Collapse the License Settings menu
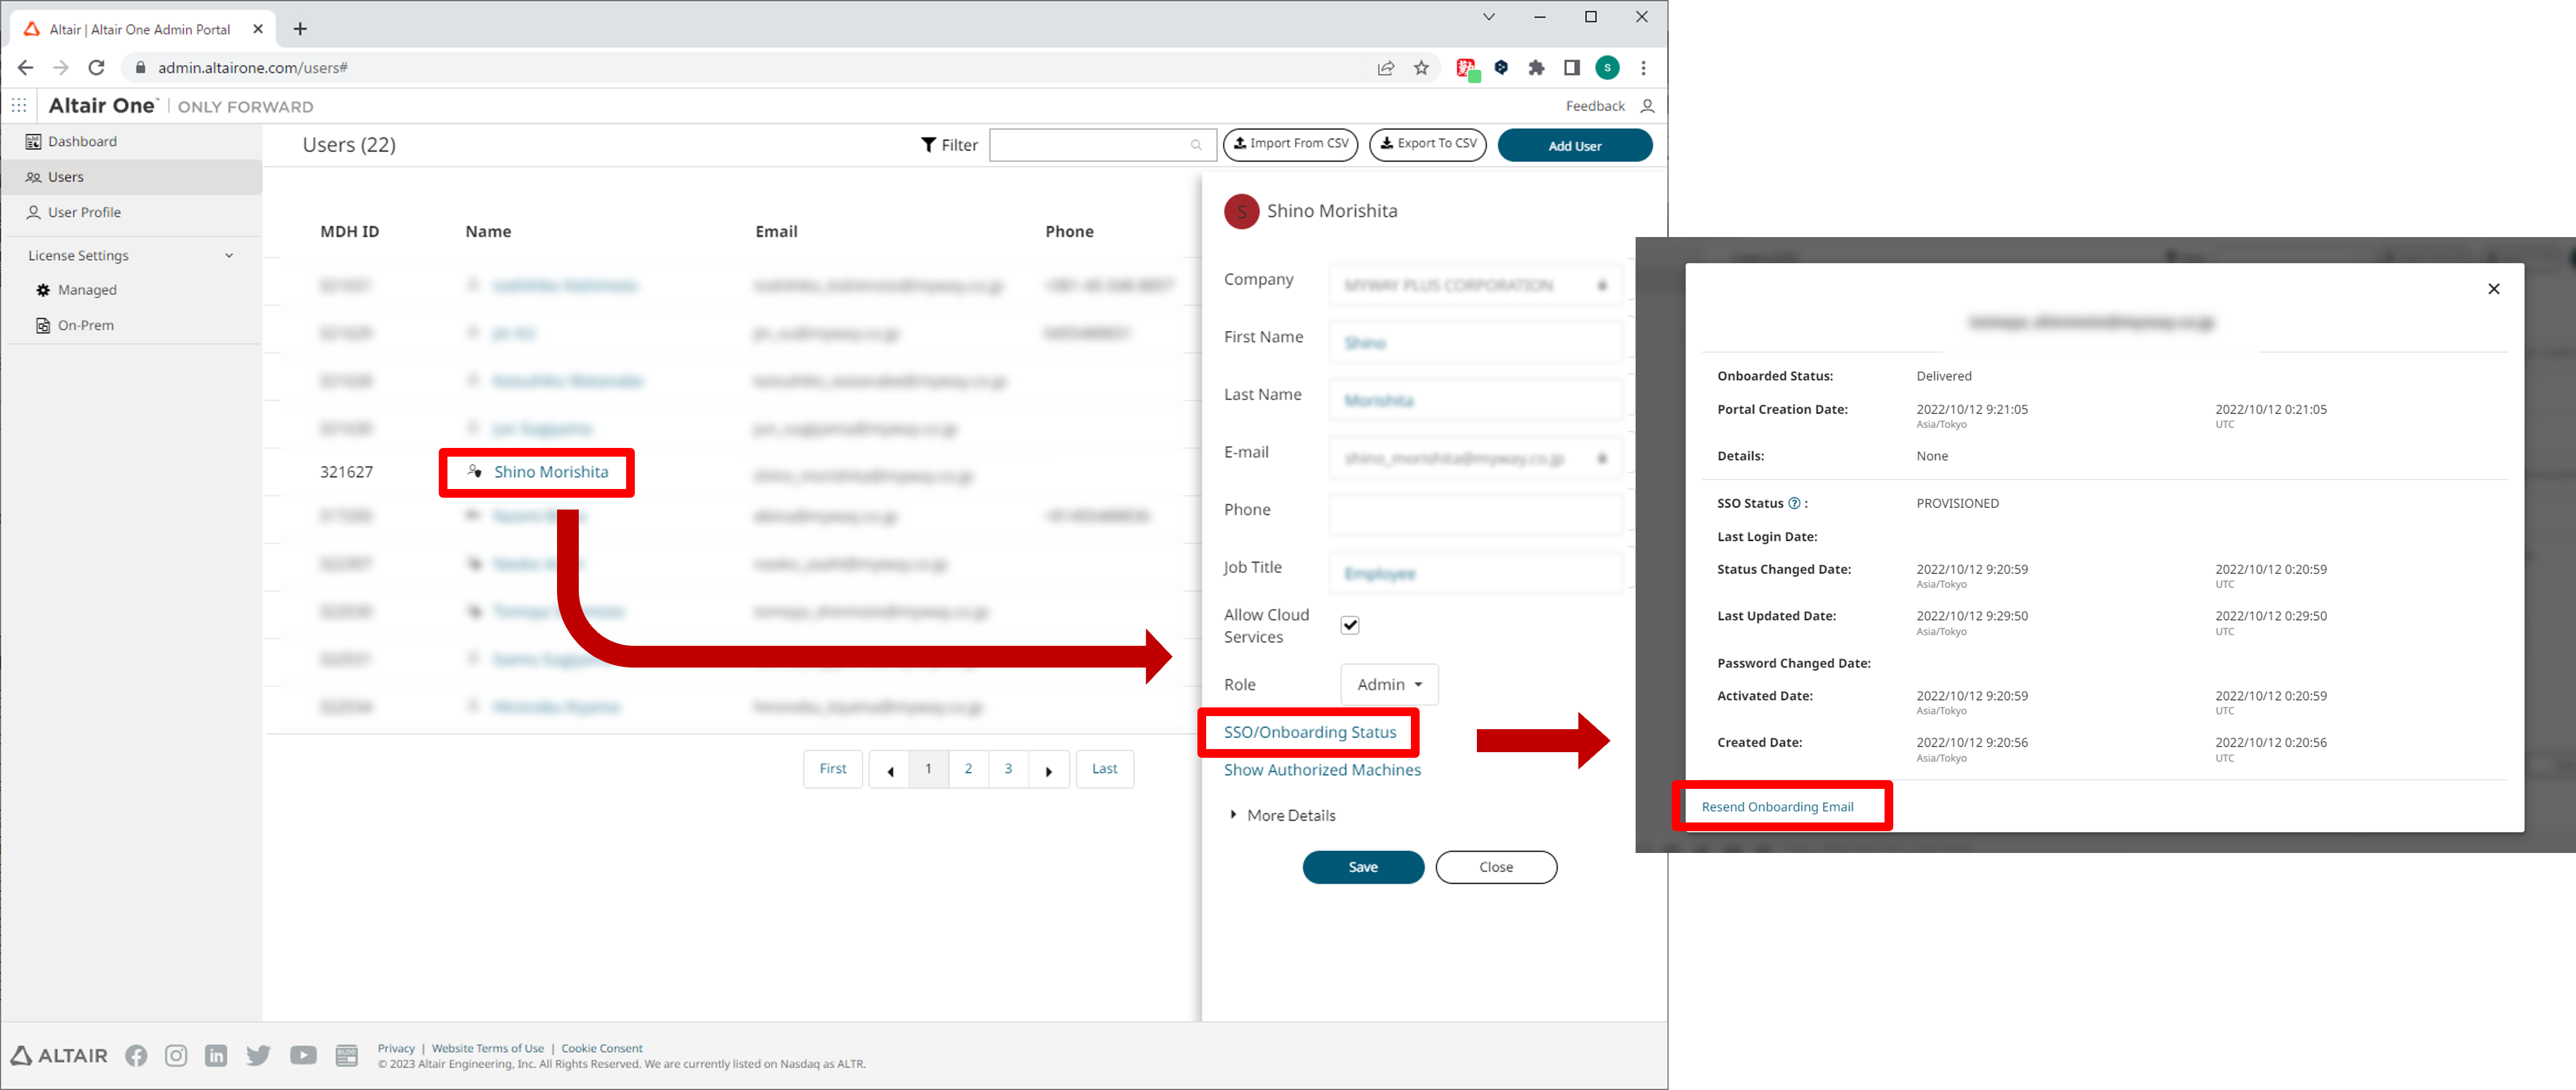This screenshot has height=1090, width=2576. (229, 256)
